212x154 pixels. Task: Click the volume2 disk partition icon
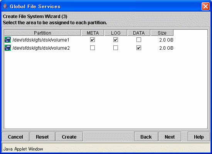(8, 48)
